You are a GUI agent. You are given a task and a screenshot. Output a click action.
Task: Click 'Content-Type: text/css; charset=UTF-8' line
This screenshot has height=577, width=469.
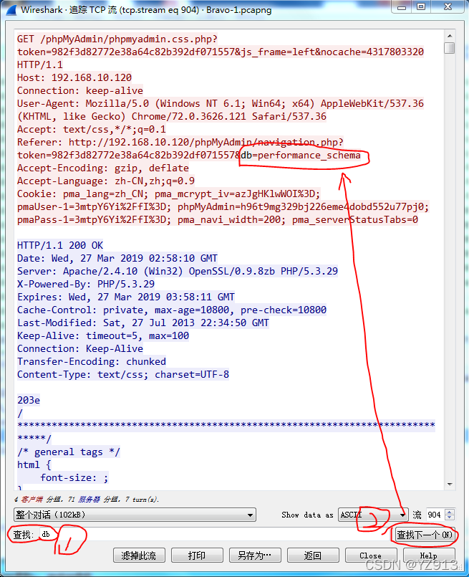pos(123,374)
